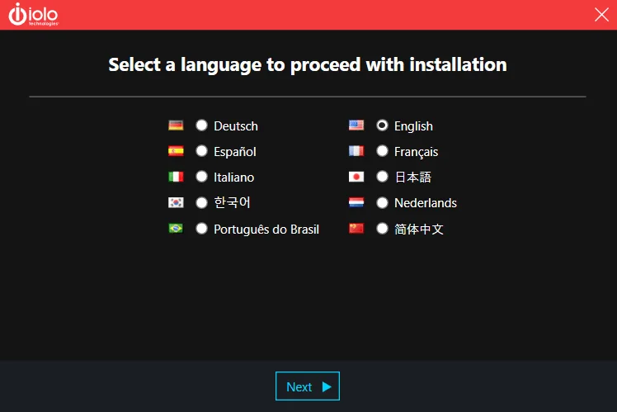Select the Nederlands radio button
The image size is (617, 412).
(x=382, y=202)
